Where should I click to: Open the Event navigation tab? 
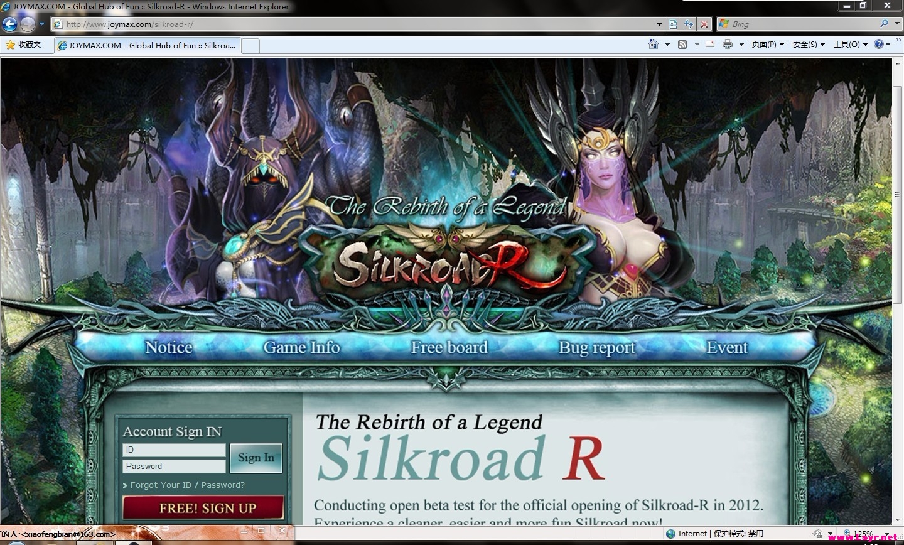[x=727, y=347]
